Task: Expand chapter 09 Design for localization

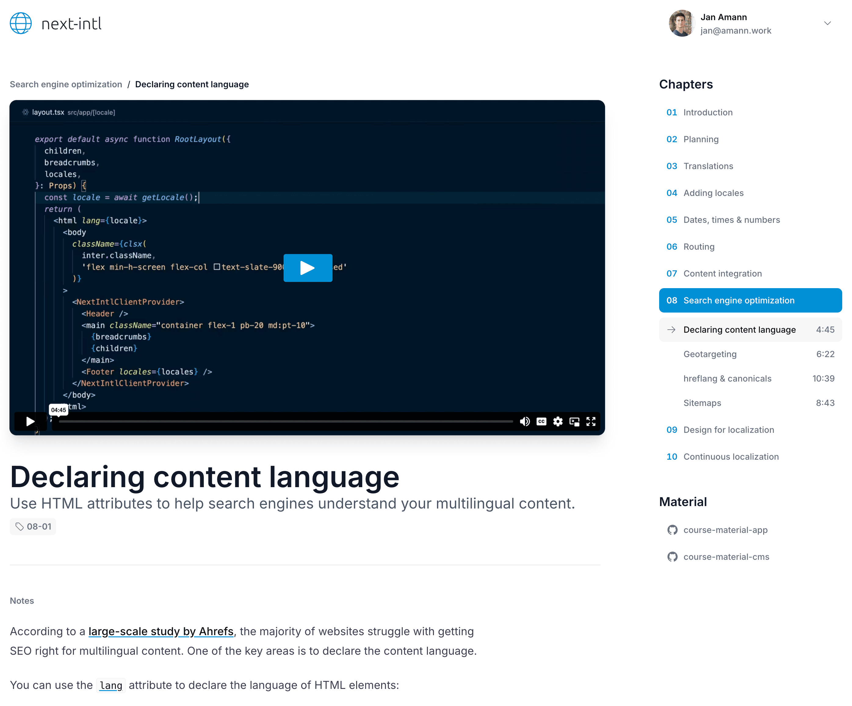Action: 728,430
